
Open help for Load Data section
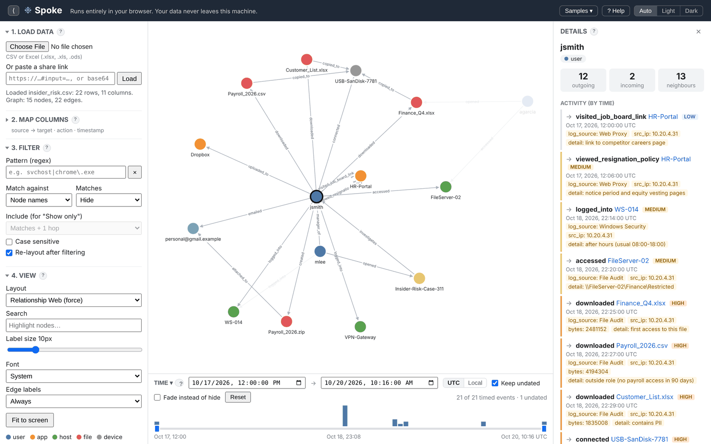61,32
